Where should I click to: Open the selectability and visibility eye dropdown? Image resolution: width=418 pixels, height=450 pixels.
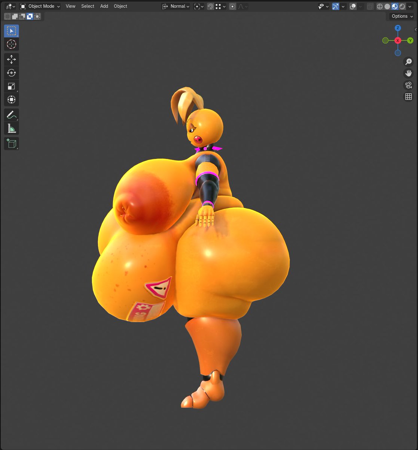tap(324, 6)
